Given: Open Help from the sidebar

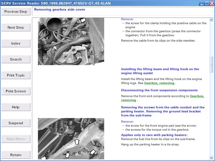Looking at the screenshot, I should point(16,107).
